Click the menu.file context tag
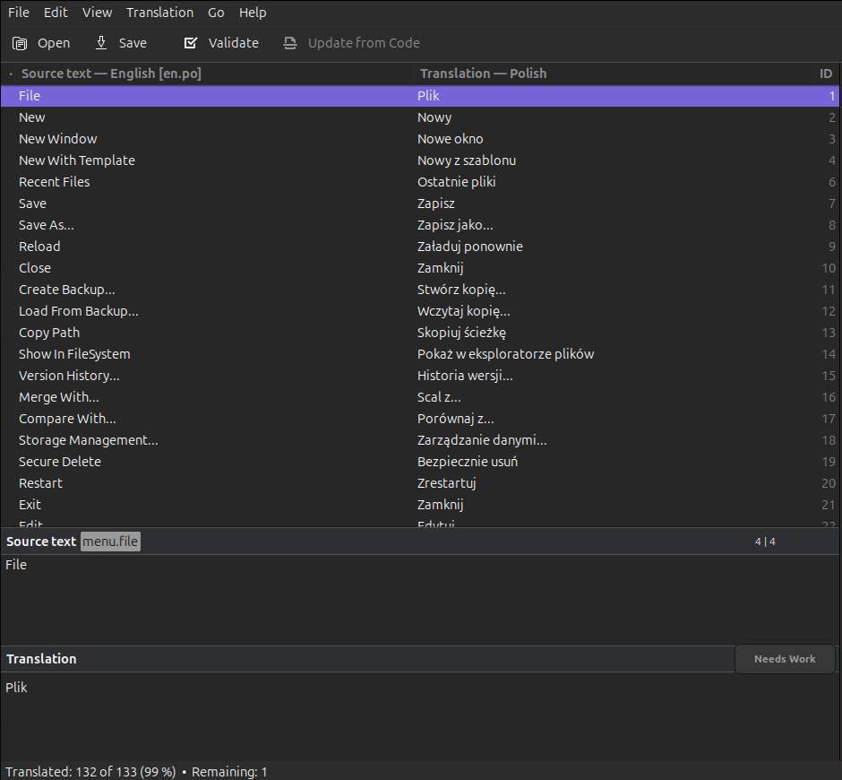 (110, 542)
